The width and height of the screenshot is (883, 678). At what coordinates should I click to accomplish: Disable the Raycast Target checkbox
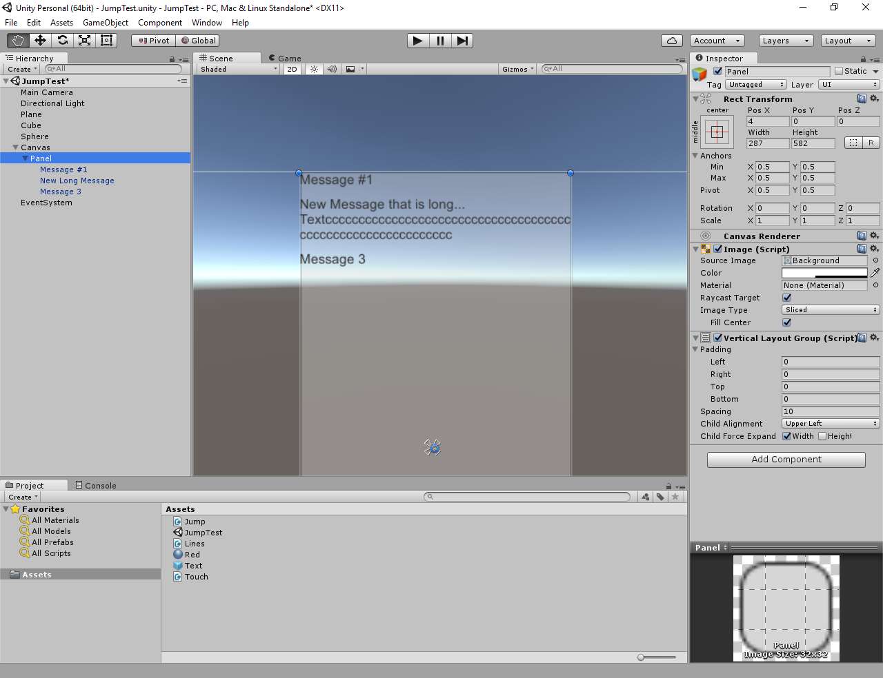coord(786,298)
